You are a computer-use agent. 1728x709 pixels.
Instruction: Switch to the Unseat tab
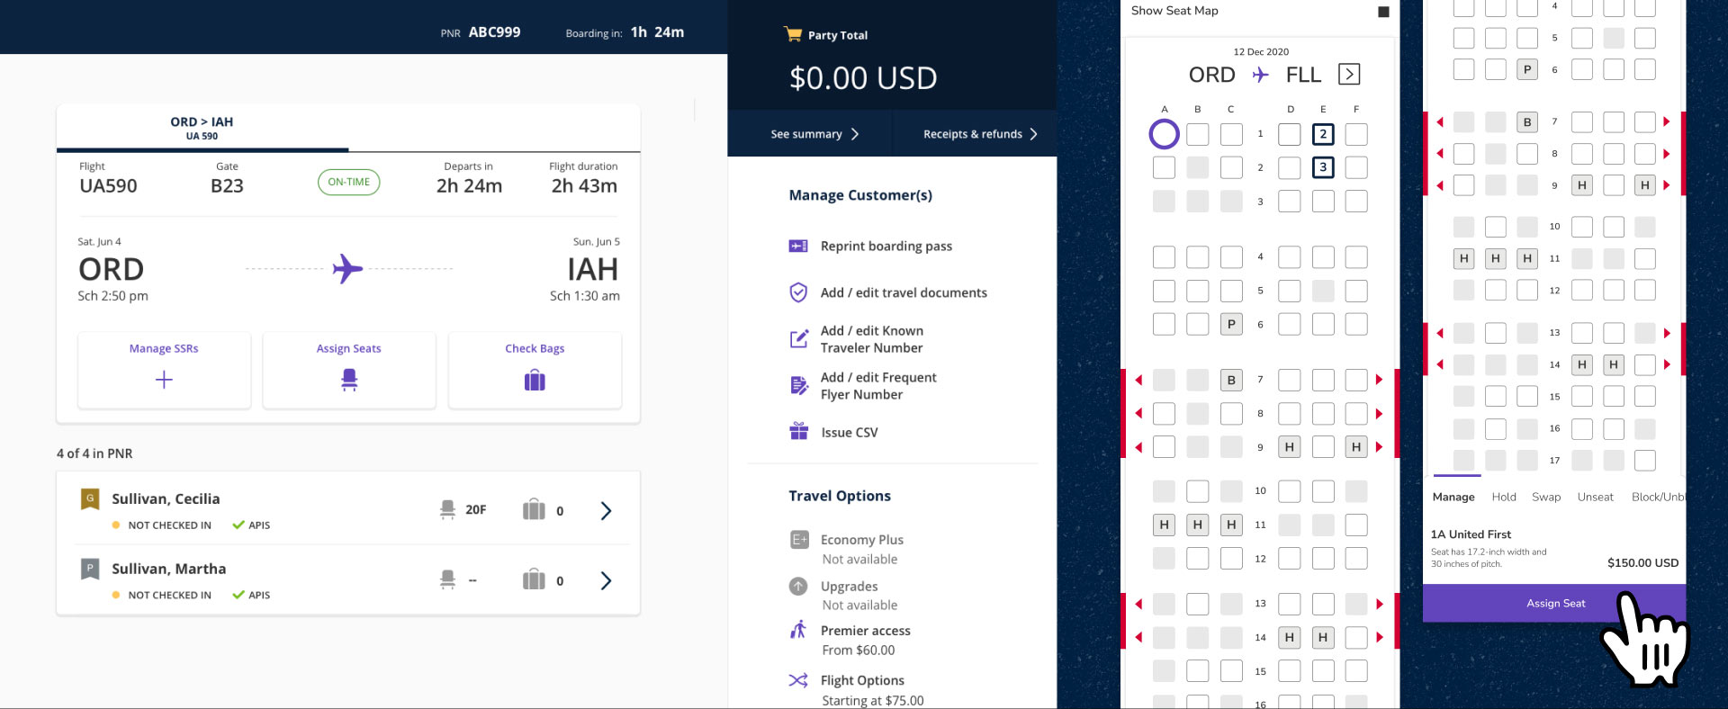pyautogui.click(x=1595, y=497)
